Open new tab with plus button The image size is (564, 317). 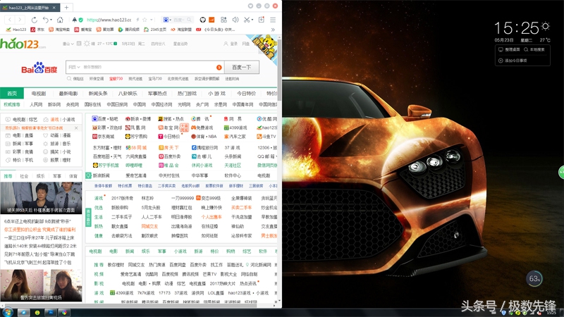66,7
